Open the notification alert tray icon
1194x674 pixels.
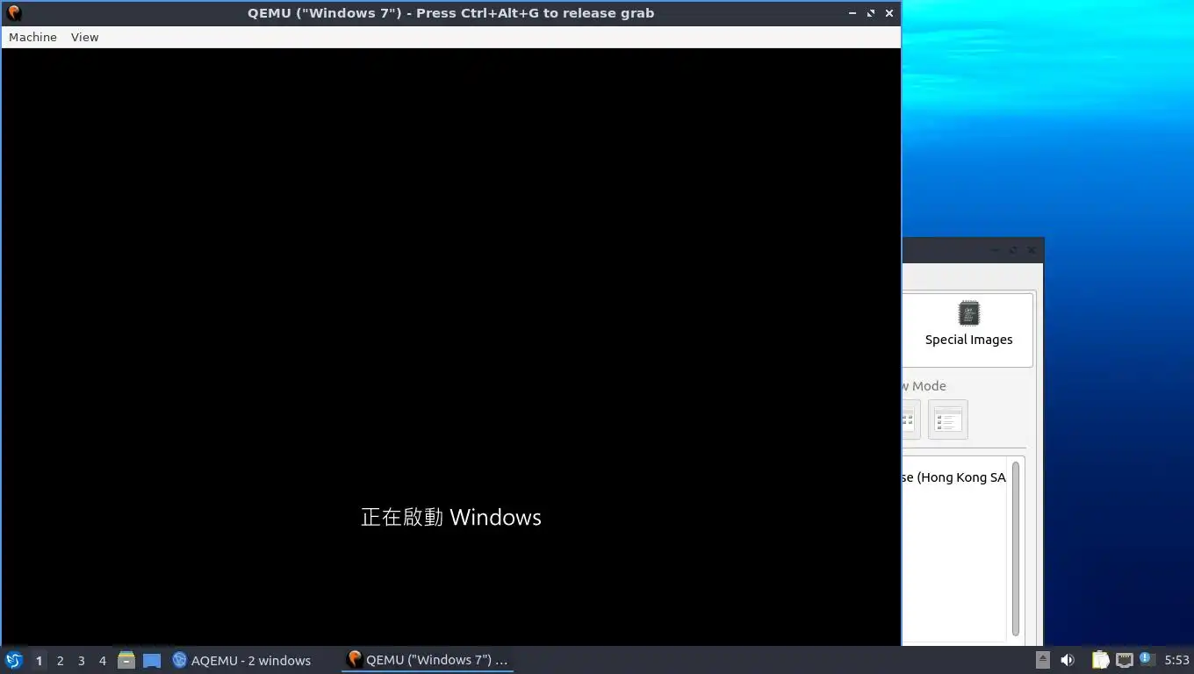coord(1147,659)
